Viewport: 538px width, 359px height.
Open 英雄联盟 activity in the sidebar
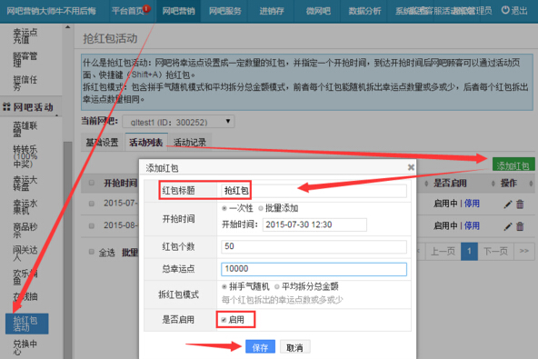coord(25,129)
